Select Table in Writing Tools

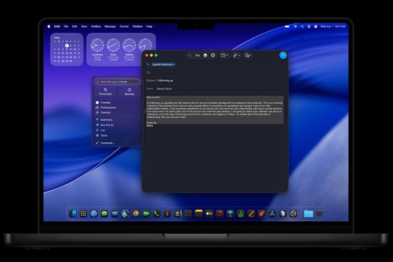coord(102,136)
